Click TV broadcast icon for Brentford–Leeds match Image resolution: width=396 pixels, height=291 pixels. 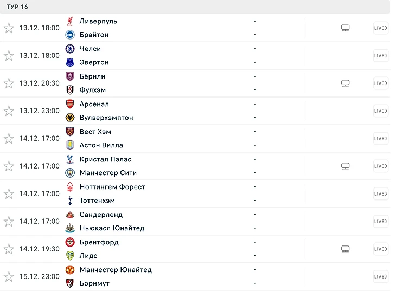click(x=345, y=249)
